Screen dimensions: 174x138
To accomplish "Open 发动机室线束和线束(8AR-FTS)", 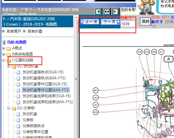I will [x=48, y=102].
